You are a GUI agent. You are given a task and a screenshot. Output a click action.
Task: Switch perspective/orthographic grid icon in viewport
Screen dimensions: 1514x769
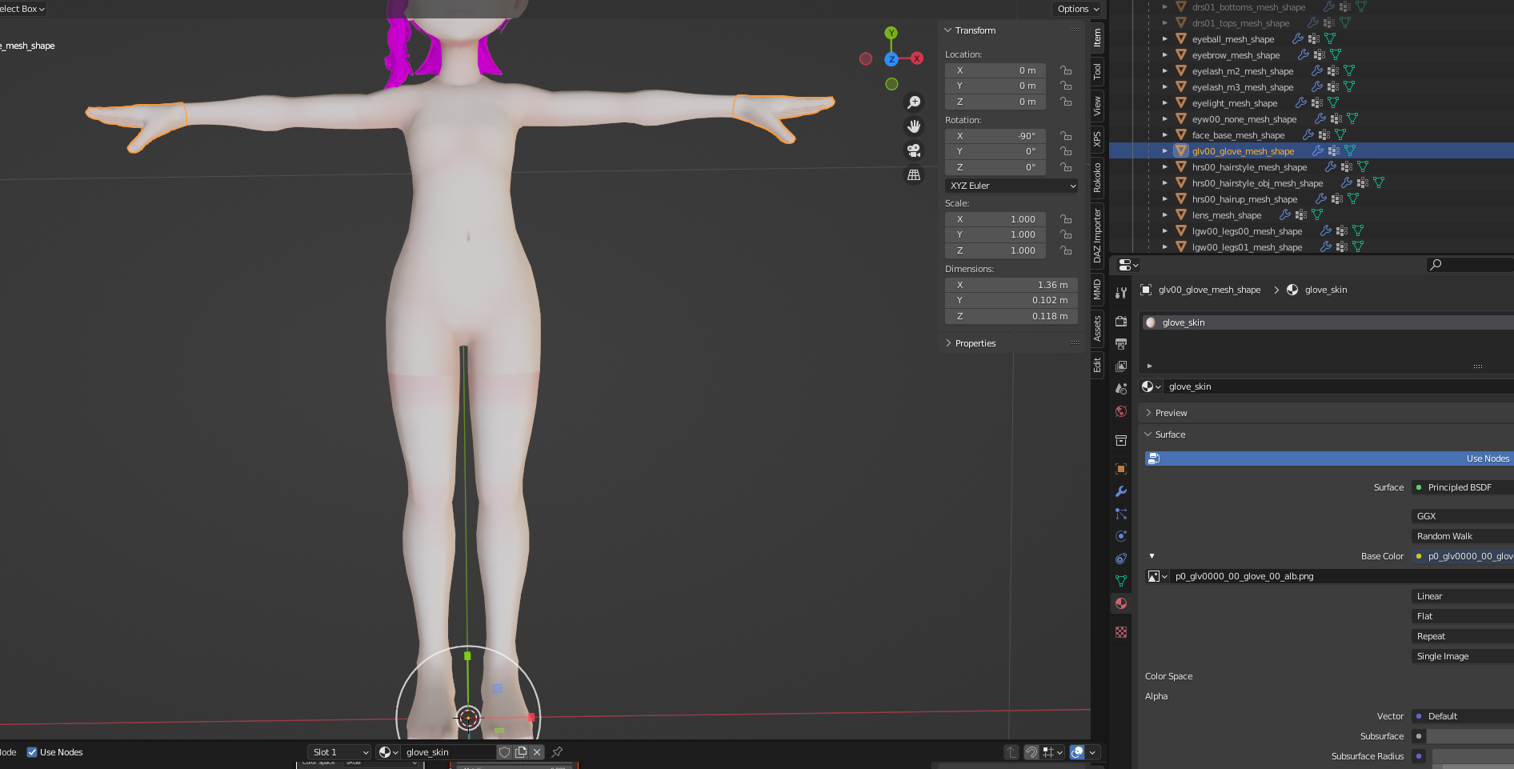coord(914,174)
